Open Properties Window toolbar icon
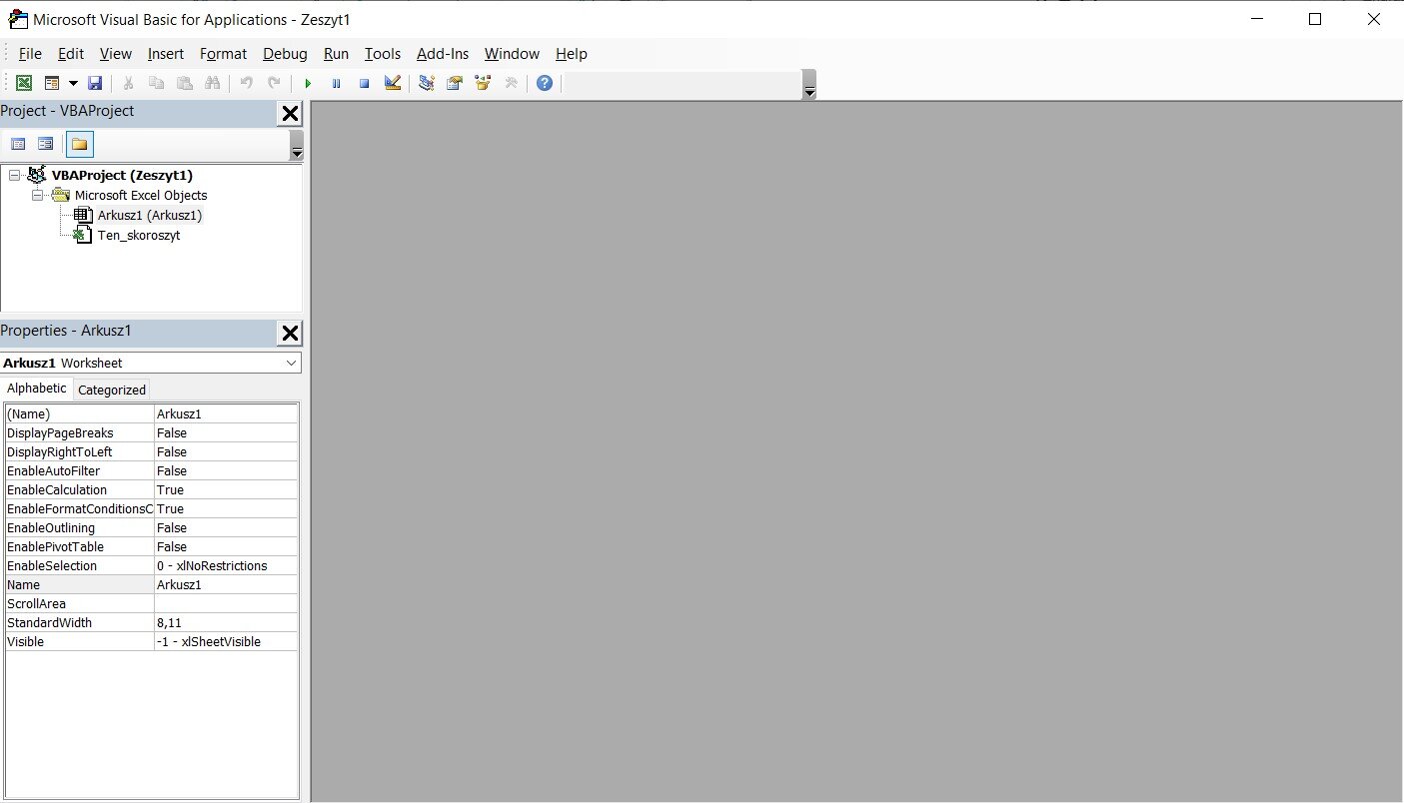This screenshot has height=803, width=1404. click(455, 83)
